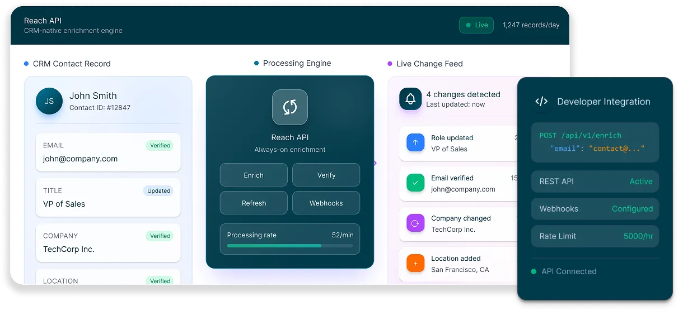The height and width of the screenshot is (315, 683).
Task: Click the Verified badge on the Email field
Action: coord(160,145)
